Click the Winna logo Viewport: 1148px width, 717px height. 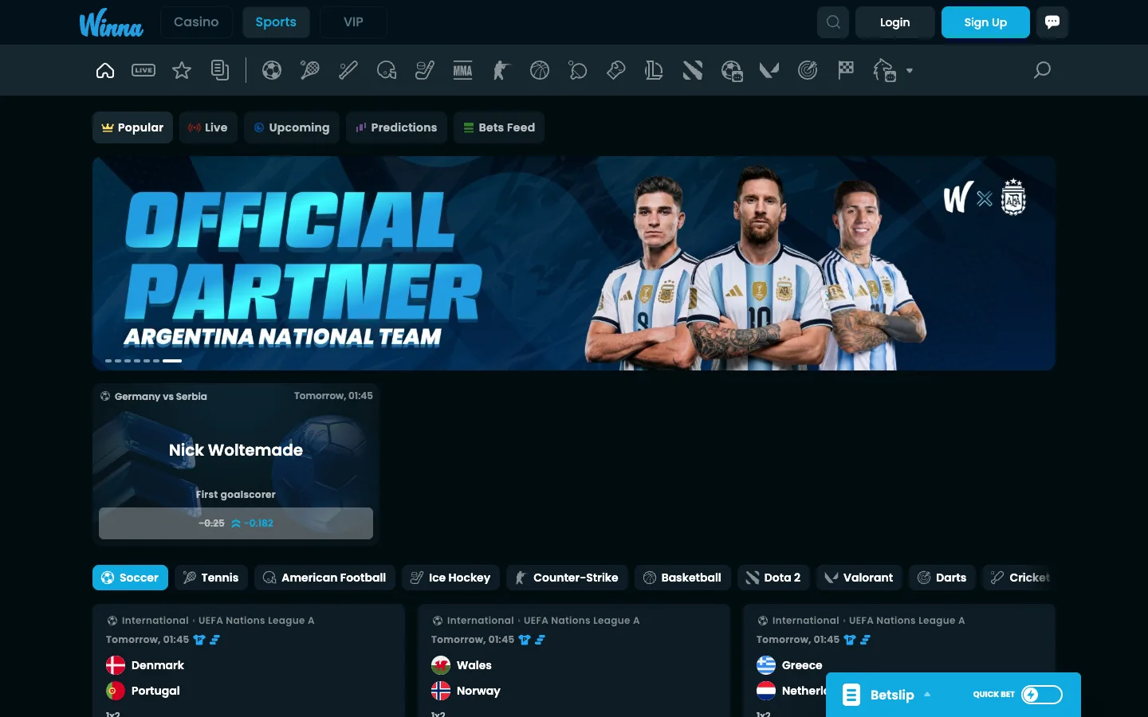112,23
